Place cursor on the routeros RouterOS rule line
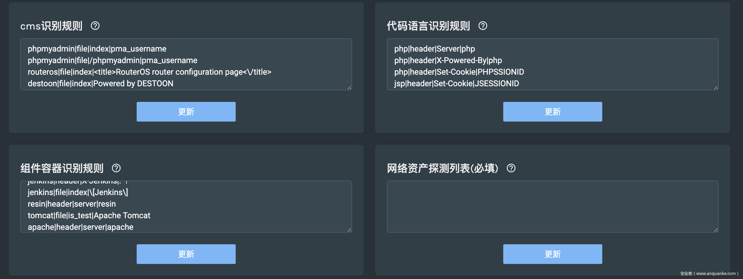The height and width of the screenshot is (279, 743). point(149,72)
